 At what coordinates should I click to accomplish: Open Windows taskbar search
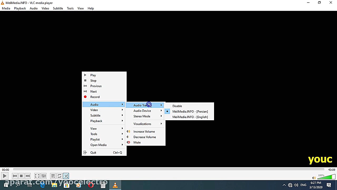tap(18, 185)
